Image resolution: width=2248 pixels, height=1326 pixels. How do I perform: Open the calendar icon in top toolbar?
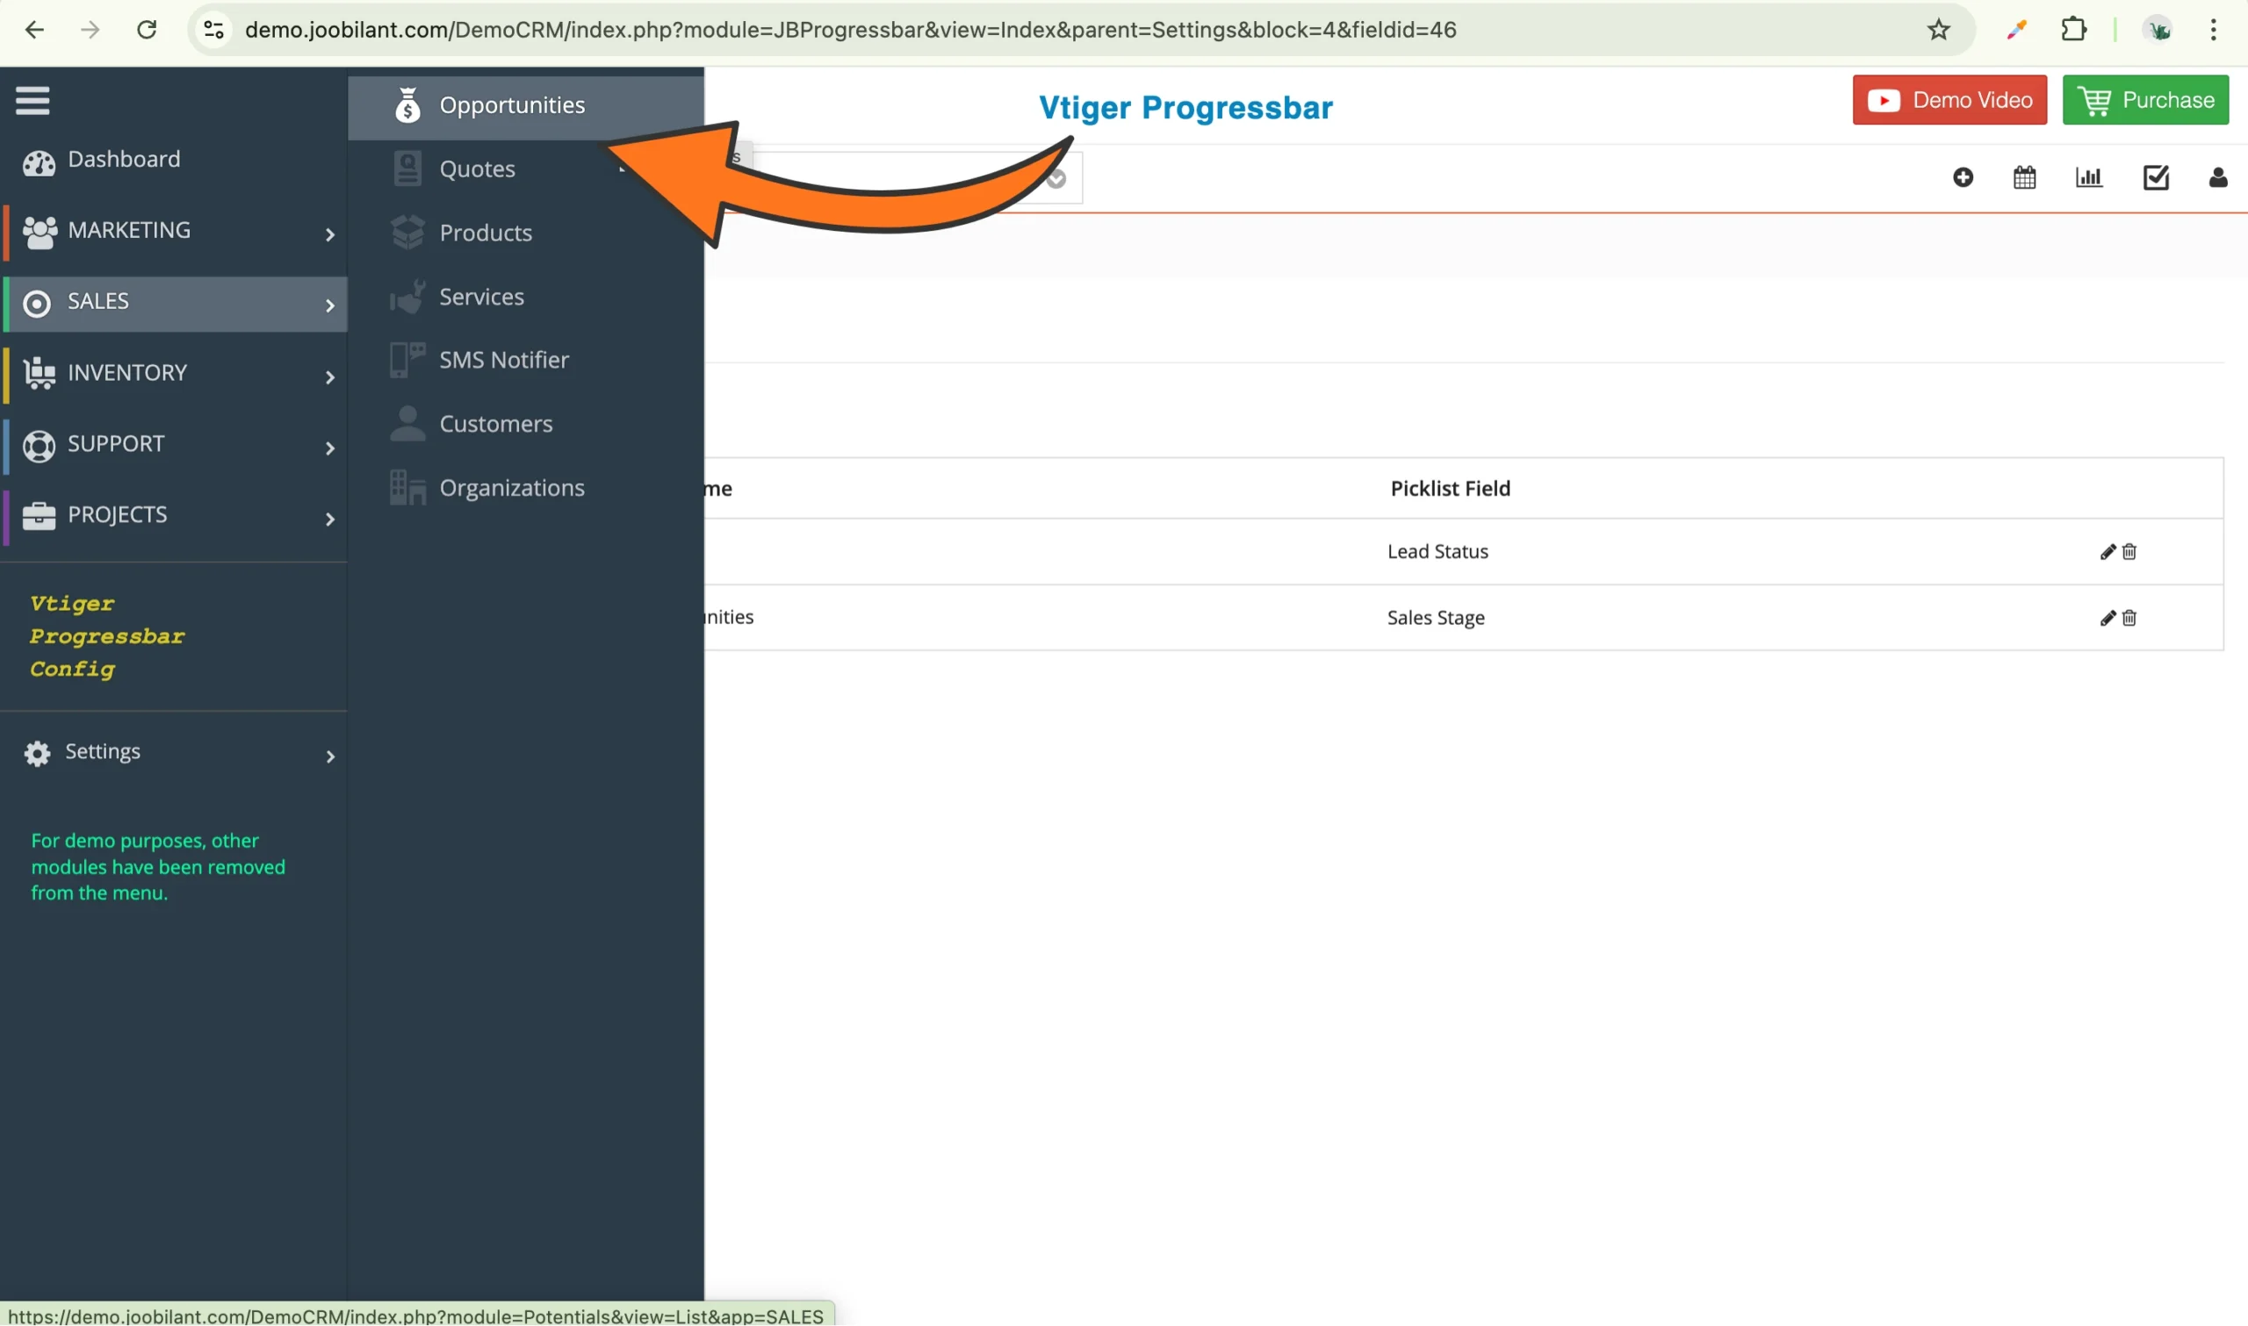2024,178
